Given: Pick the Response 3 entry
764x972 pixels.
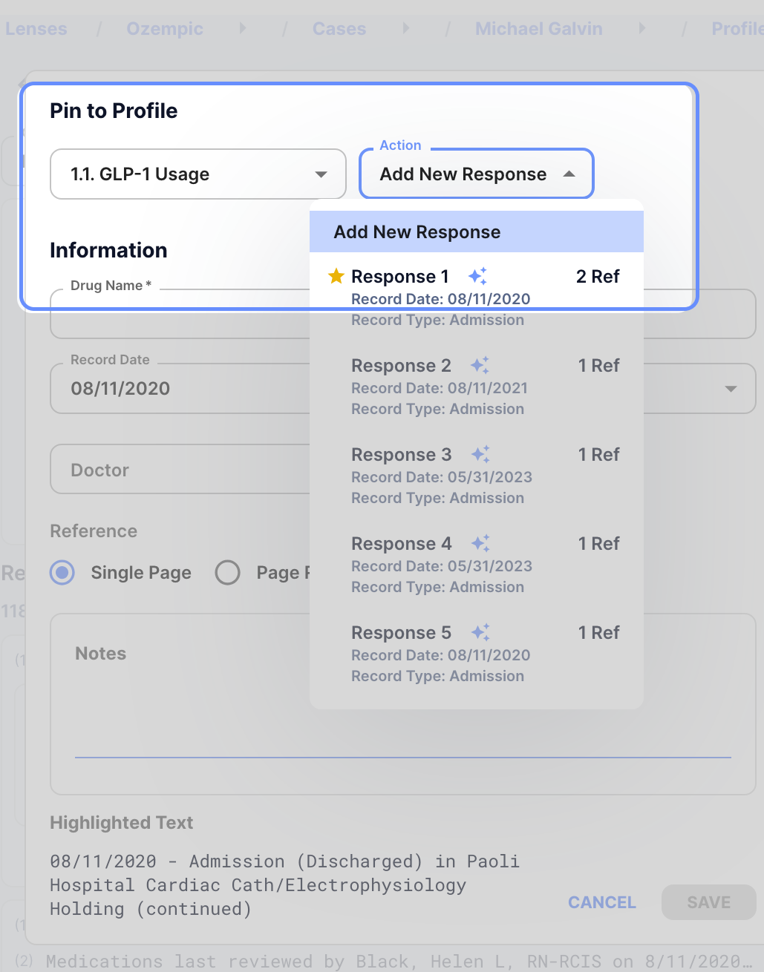Looking at the screenshot, I should [477, 476].
